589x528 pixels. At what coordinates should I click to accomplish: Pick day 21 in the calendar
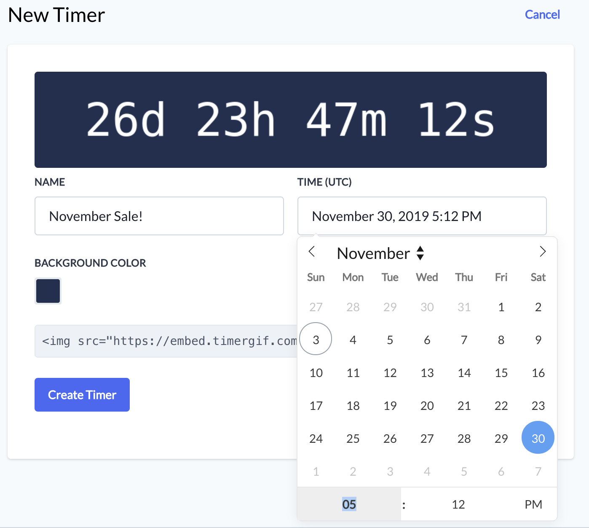coord(464,405)
